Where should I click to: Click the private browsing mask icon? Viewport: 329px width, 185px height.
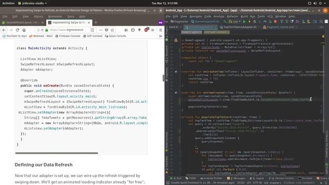(x=160, y=23)
